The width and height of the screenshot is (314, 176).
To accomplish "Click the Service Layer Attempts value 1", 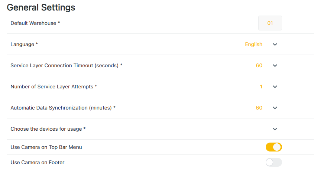I will click(x=261, y=87).
